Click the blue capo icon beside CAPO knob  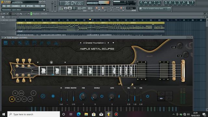coord(119,96)
